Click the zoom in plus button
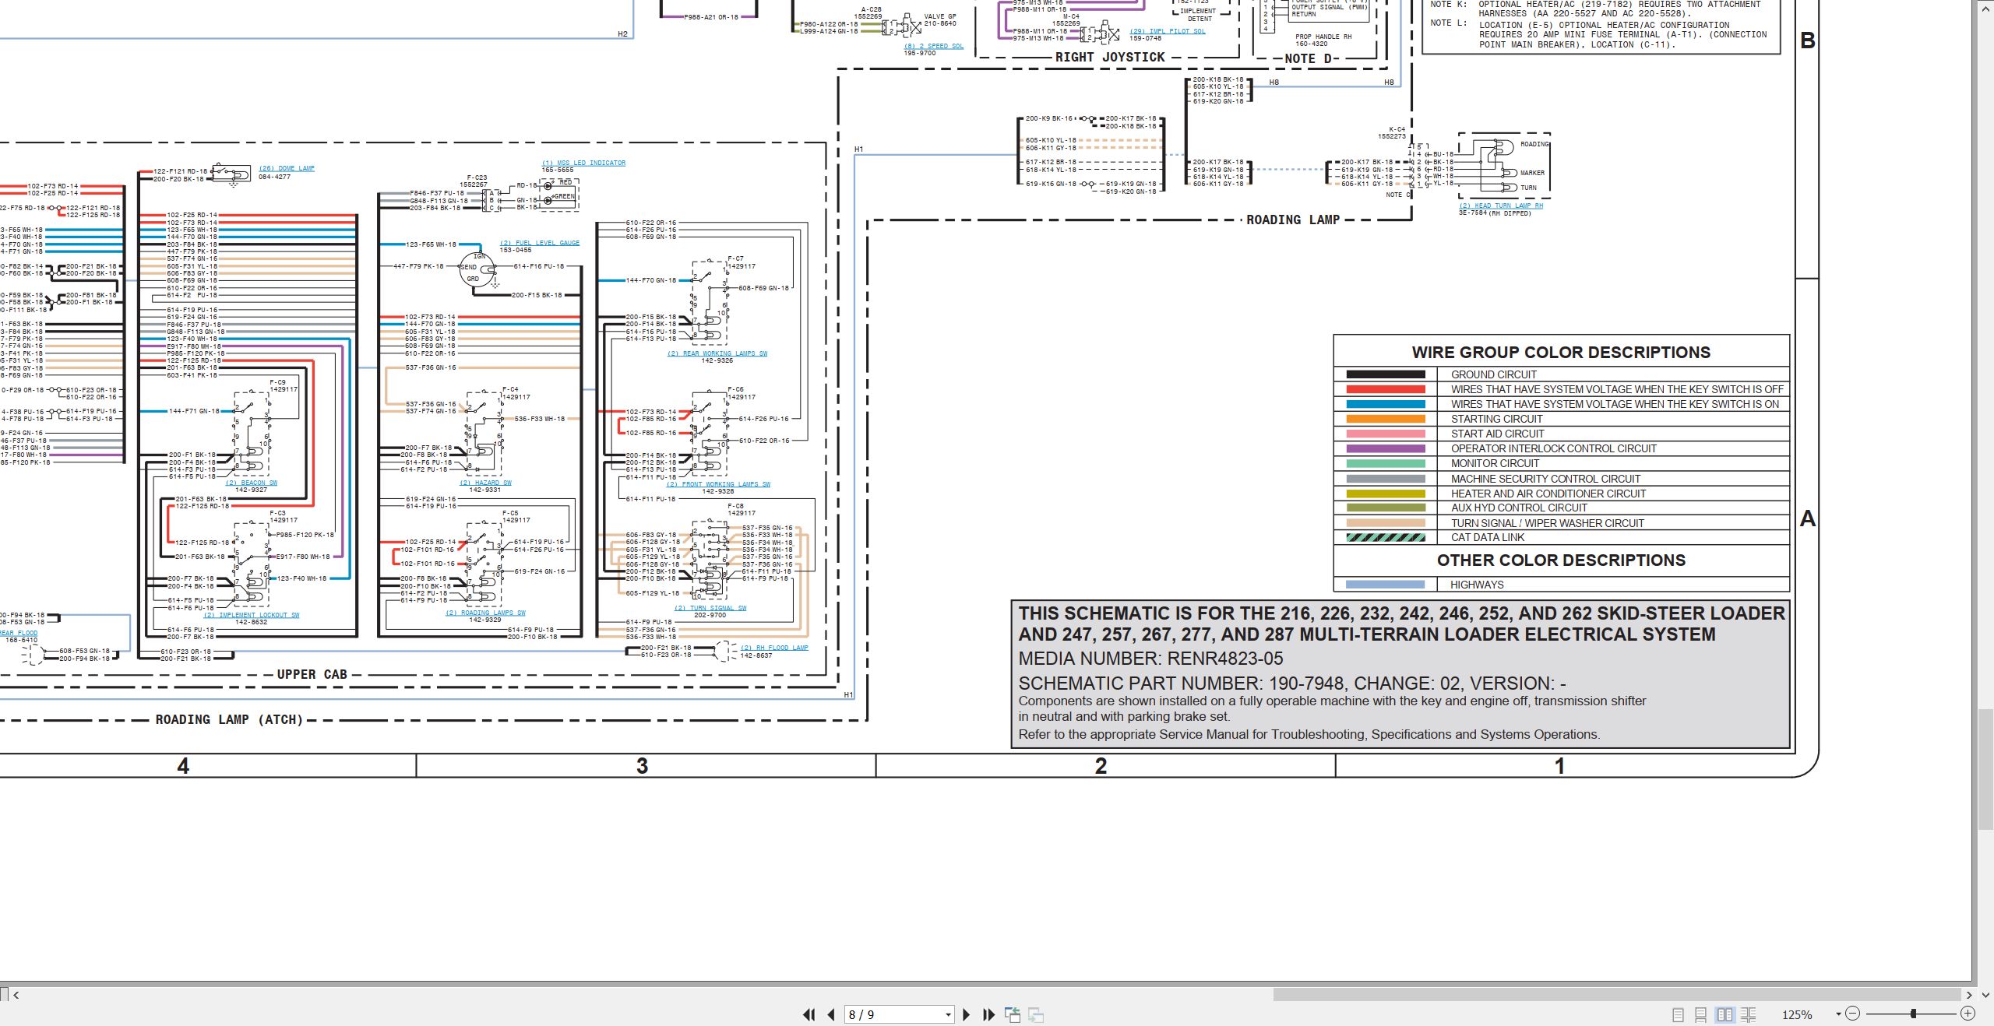Image resolution: width=1994 pixels, height=1026 pixels. [1968, 1014]
